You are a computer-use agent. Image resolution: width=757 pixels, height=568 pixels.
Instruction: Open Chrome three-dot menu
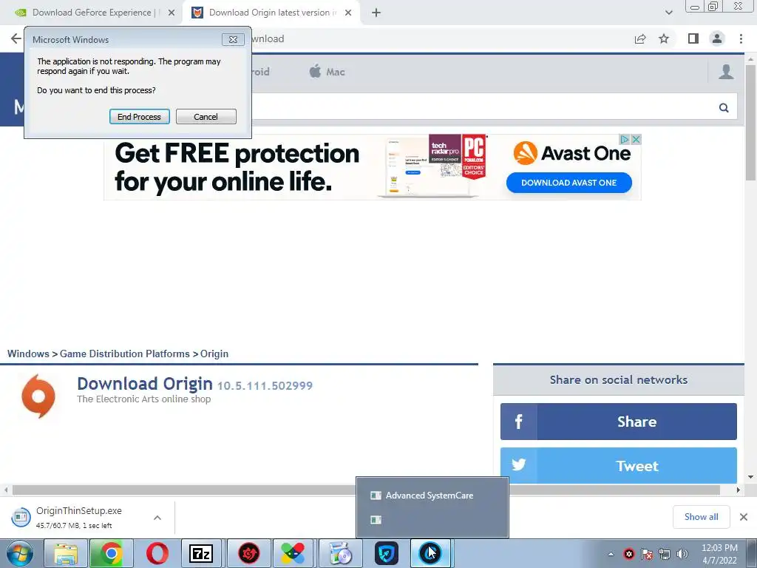click(741, 38)
